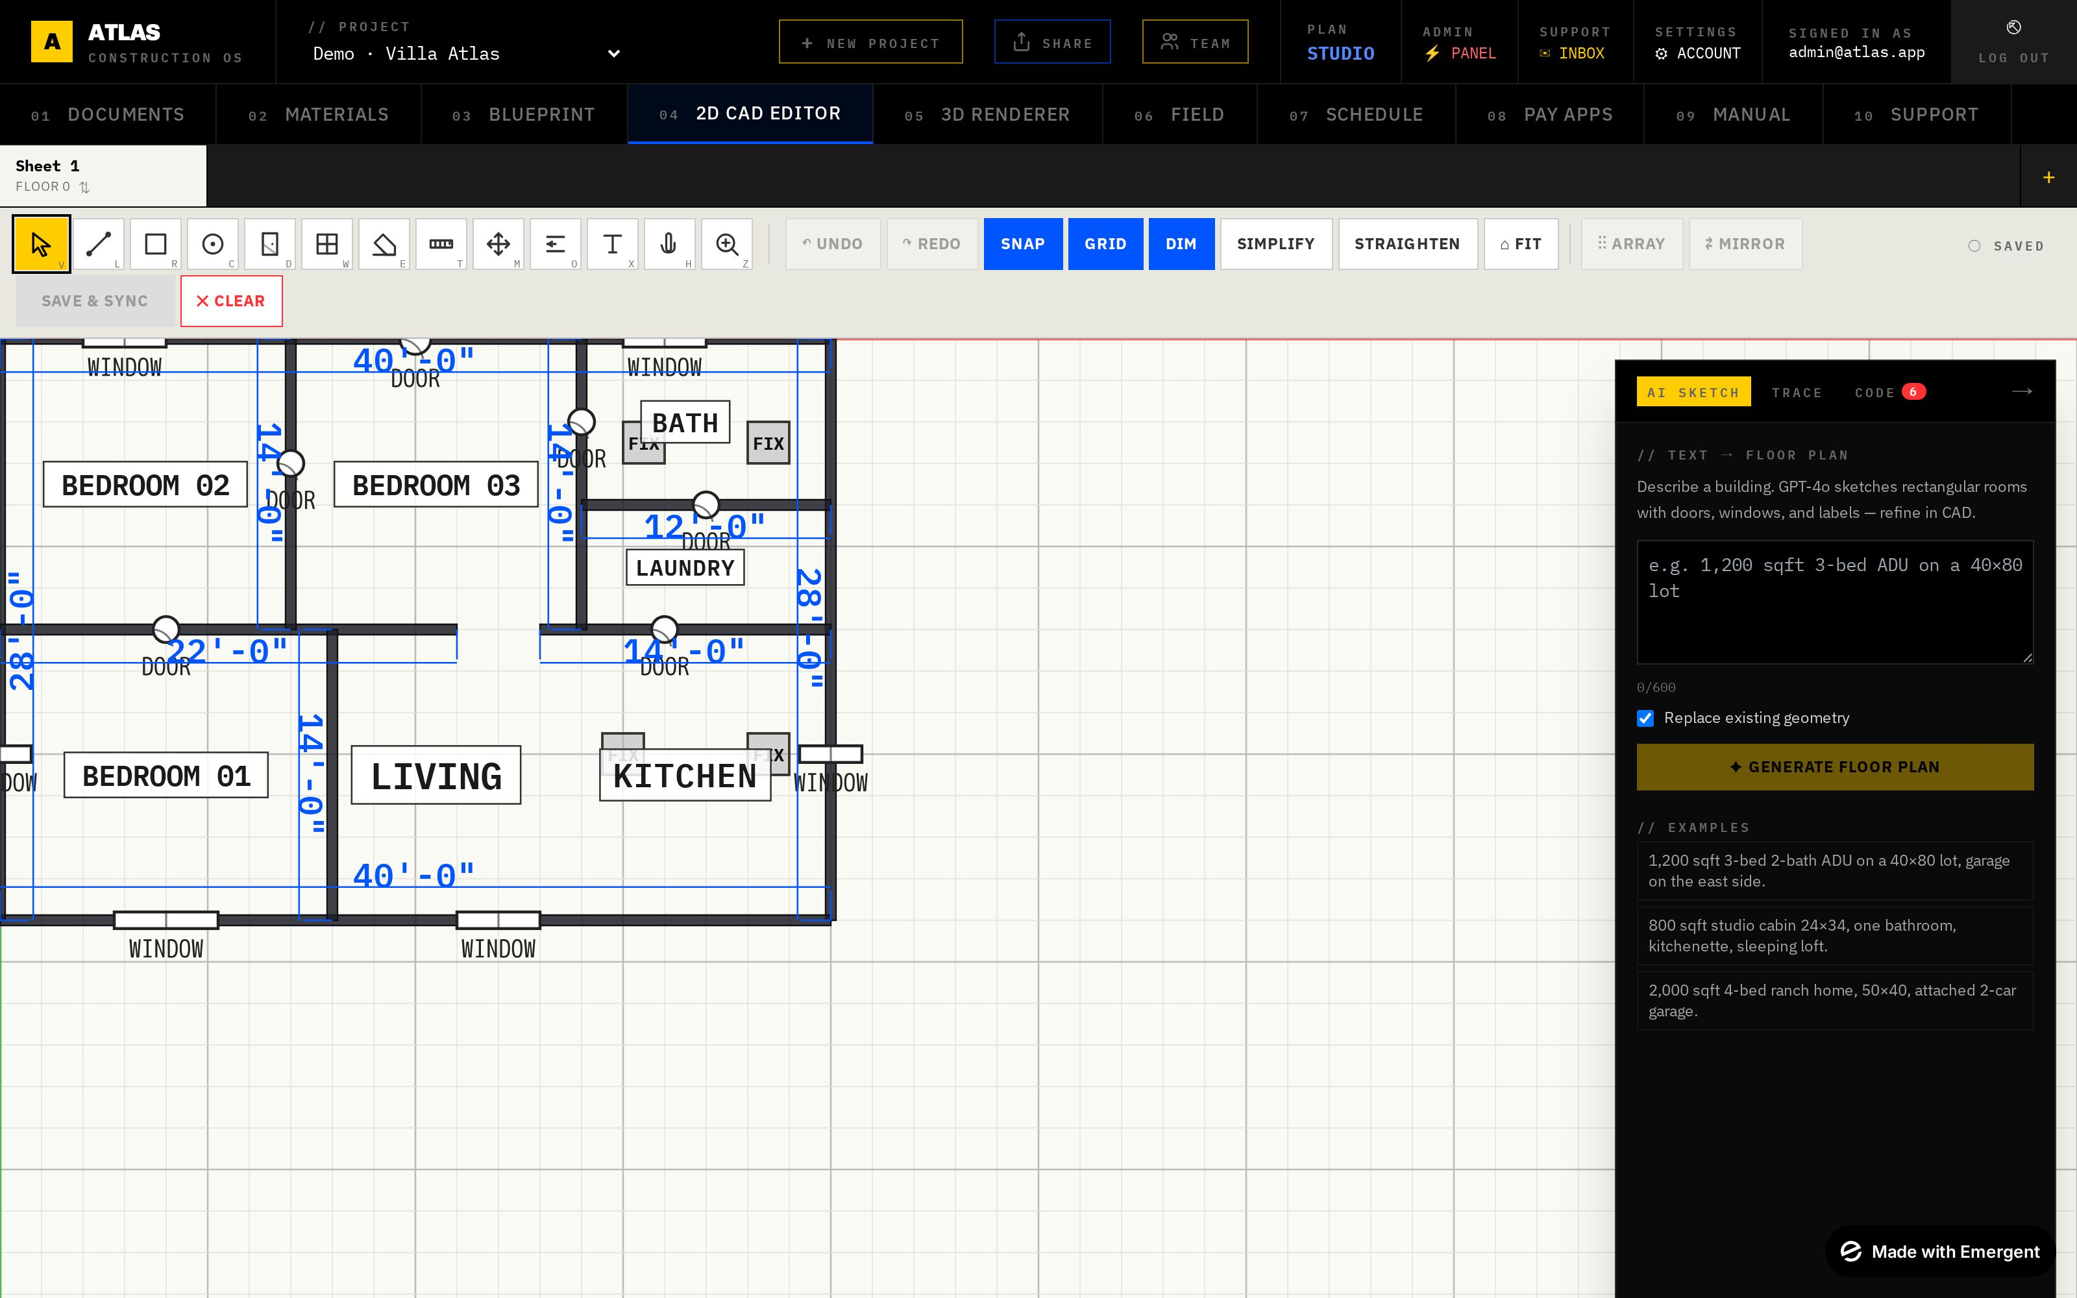This screenshot has width=2077, height=1298.
Task: Open the Manual tab
Action: (x=1733, y=114)
